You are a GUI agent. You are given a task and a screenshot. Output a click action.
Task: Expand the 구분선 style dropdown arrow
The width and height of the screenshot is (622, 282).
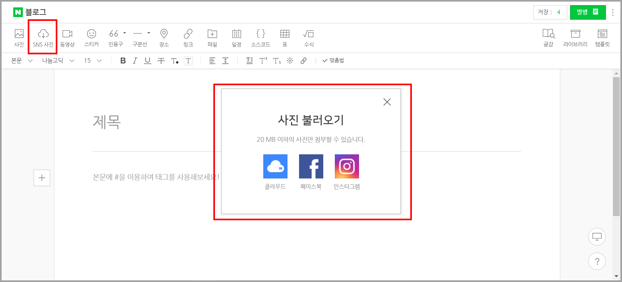[149, 33]
